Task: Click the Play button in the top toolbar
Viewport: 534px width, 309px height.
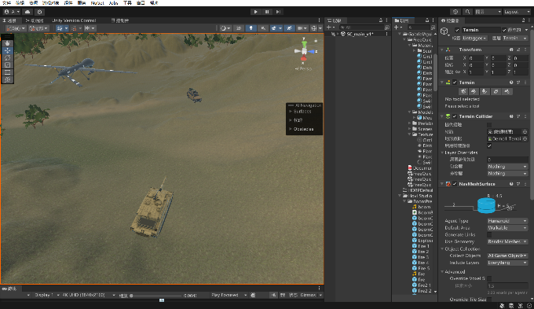Action: [x=255, y=12]
